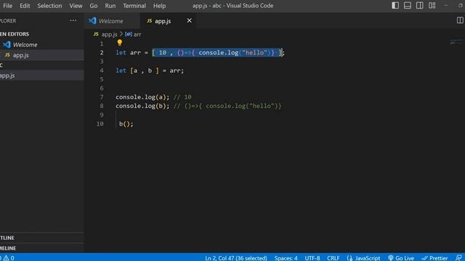The height and width of the screenshot is (261, 465).
Task: Select language mode JavaScript
Action: pyautogui.click(x=363, y=258)
